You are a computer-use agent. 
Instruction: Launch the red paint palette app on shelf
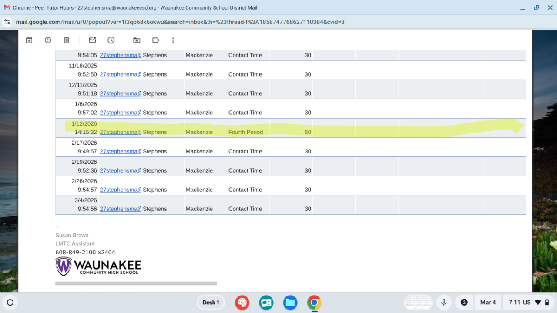242,303
